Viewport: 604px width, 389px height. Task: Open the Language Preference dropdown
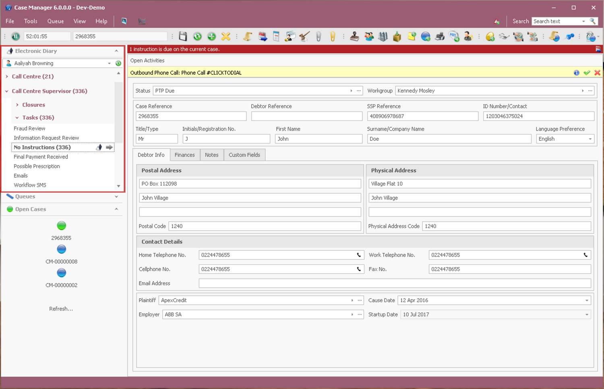pos(590,139)
